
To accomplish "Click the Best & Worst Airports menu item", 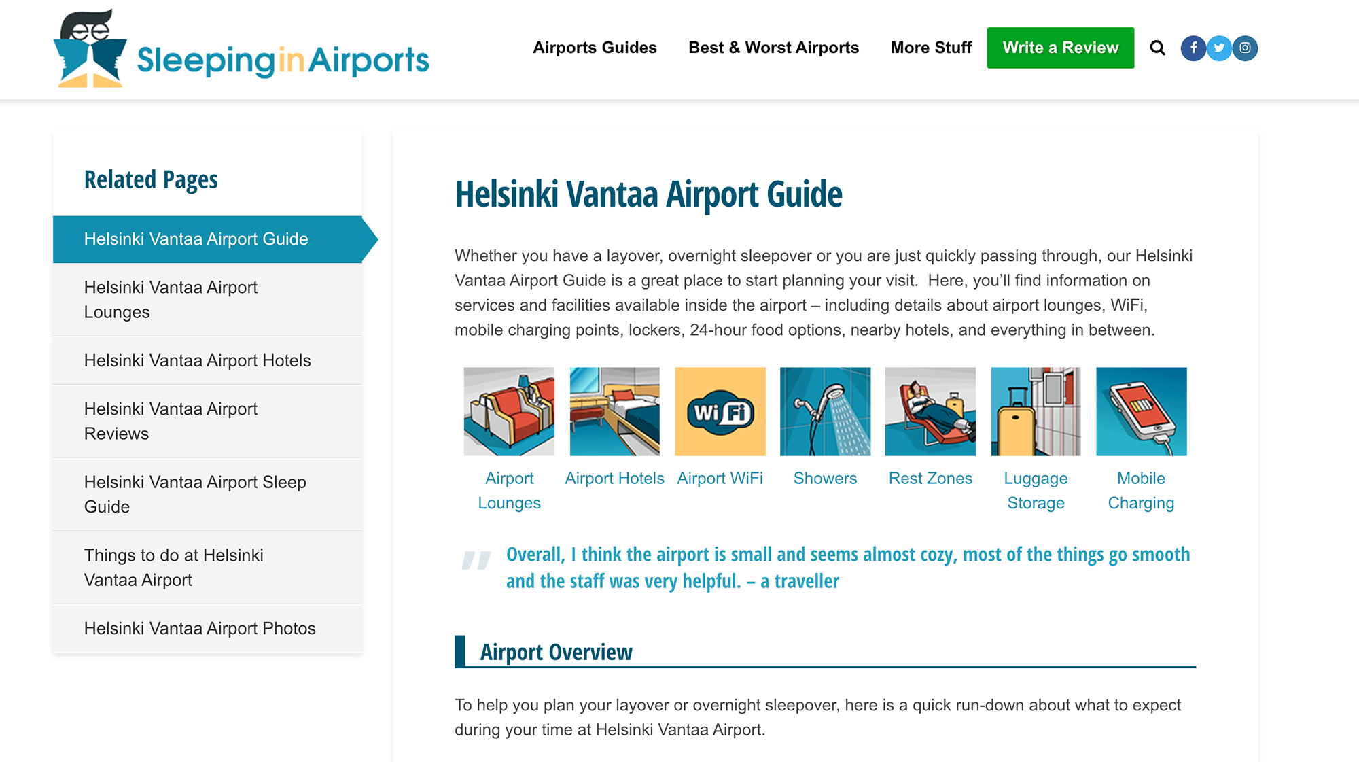I will (773, 48).
